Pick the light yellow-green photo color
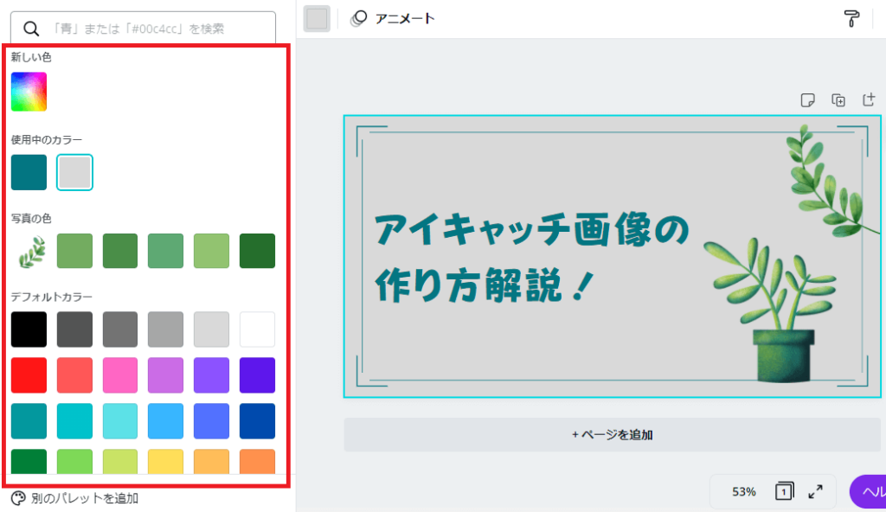886x512 pixels. [211, 251]
